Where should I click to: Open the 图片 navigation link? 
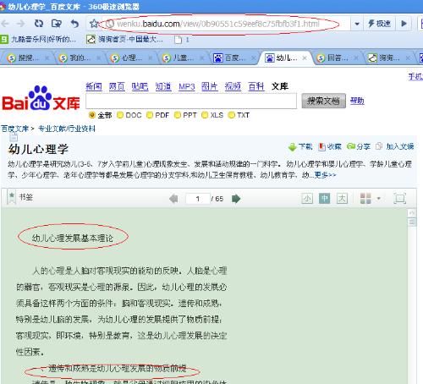210,86
